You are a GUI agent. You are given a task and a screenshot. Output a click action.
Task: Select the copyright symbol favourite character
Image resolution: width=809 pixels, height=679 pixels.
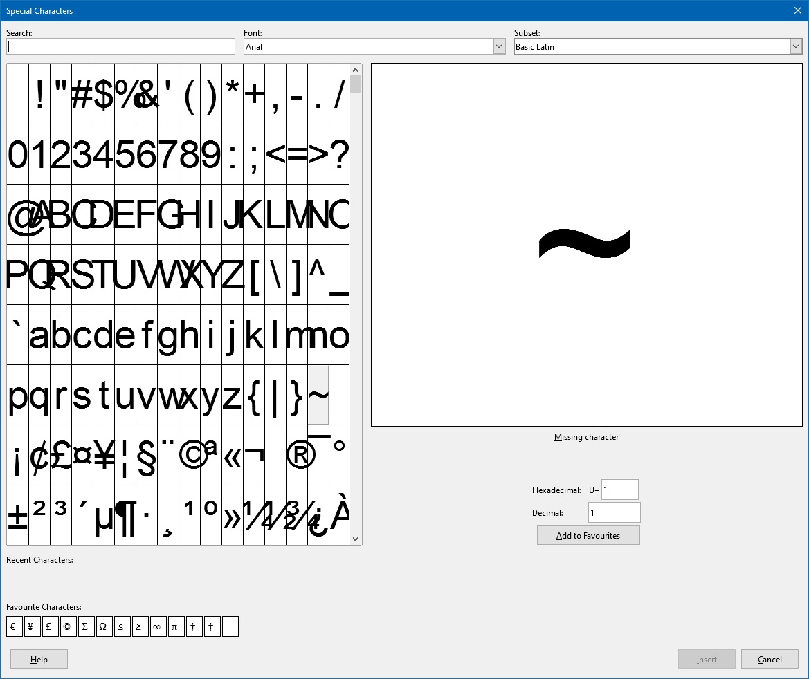click(x=68, y=626)
